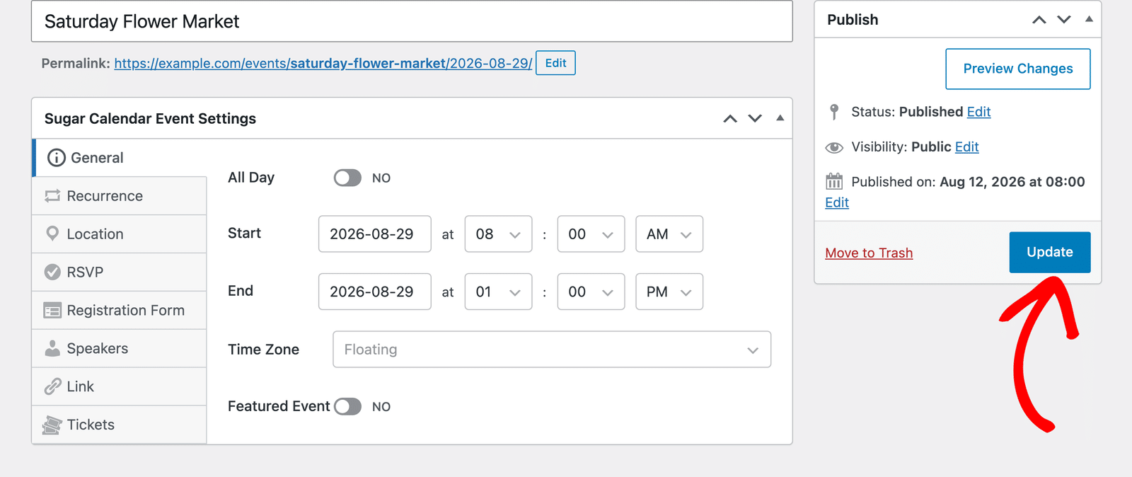The height and width of the screenshot is (477, 1132).
Task: Move Sugar Calendar Event Settings panel down
Action: 755,118
